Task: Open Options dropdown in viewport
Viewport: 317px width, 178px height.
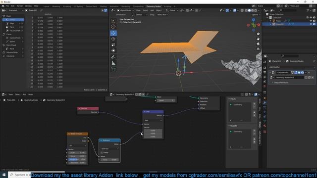Action: click(256, 15)
